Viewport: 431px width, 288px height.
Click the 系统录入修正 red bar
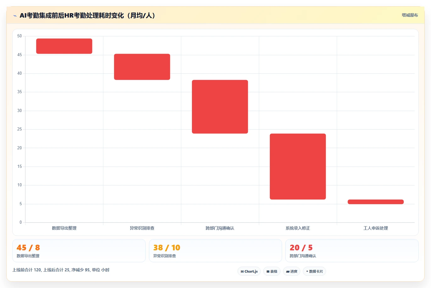298,167
